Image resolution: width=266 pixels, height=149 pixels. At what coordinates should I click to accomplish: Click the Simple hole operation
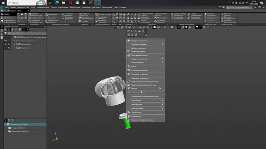point(84,14)
